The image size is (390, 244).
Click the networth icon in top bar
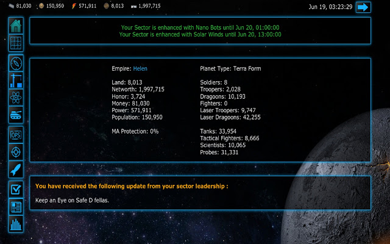click(134, 7)
